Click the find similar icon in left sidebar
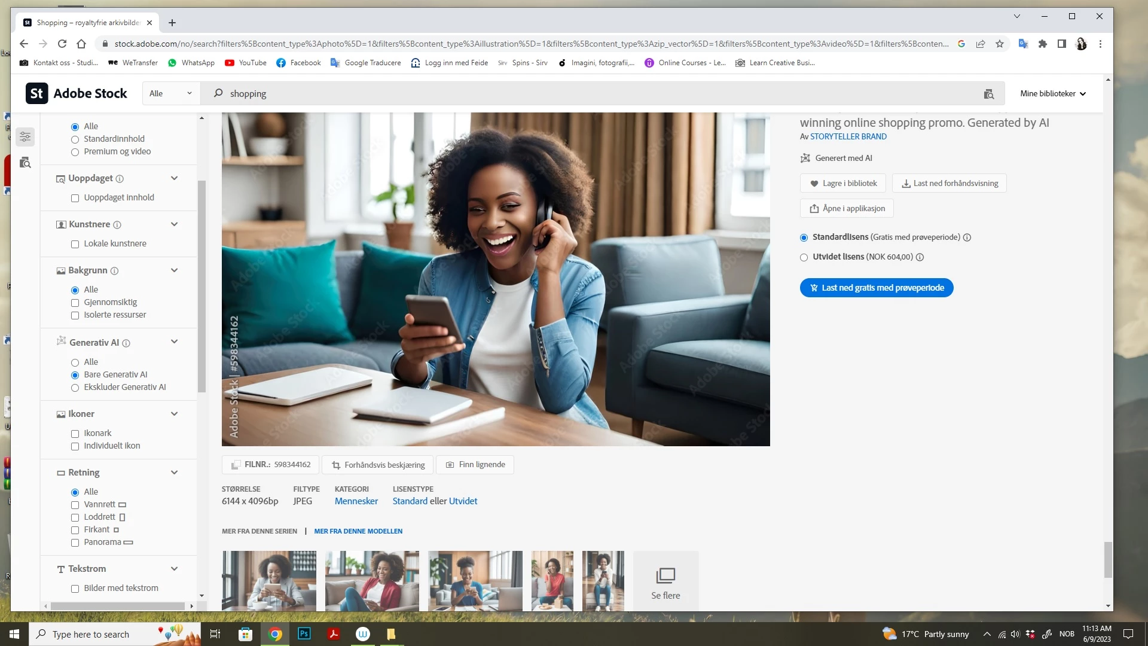Viewport: 1148px width, 646px height. click(25, 163)
